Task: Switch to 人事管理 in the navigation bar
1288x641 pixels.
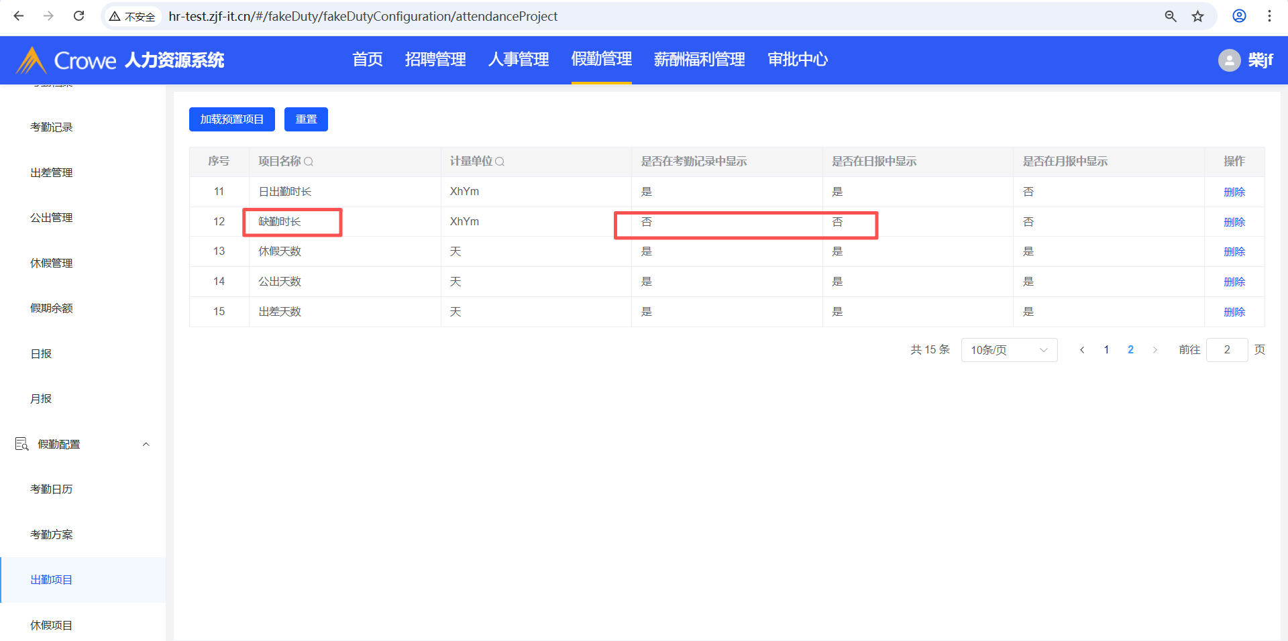Action: (519, 60)
